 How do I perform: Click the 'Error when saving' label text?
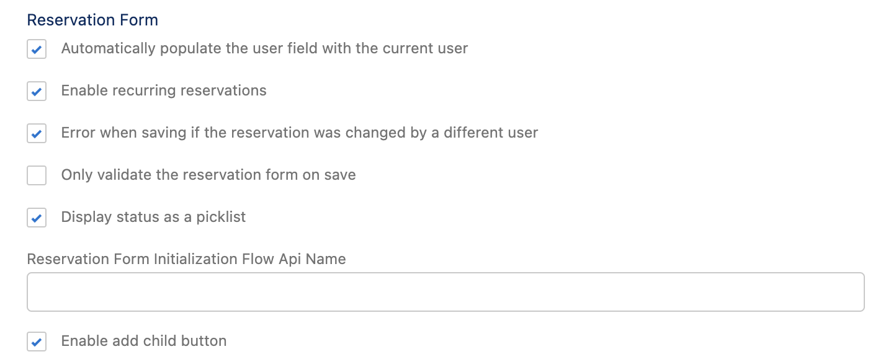click(x=299, y=133)
